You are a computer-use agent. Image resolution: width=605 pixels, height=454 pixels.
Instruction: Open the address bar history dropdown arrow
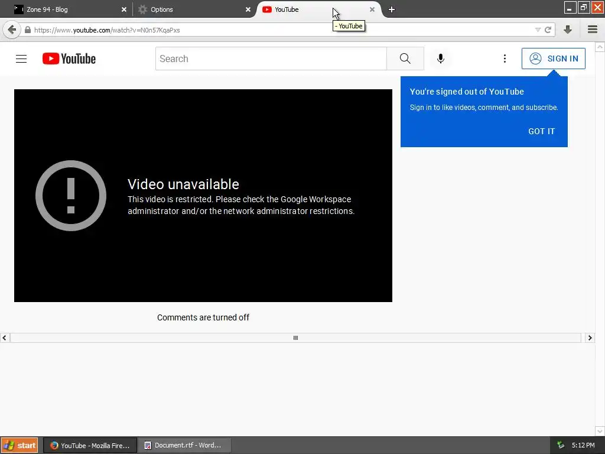click(x=538, y=30)
